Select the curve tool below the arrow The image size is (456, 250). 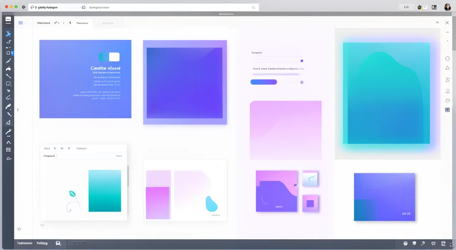(x=8, y=42)
